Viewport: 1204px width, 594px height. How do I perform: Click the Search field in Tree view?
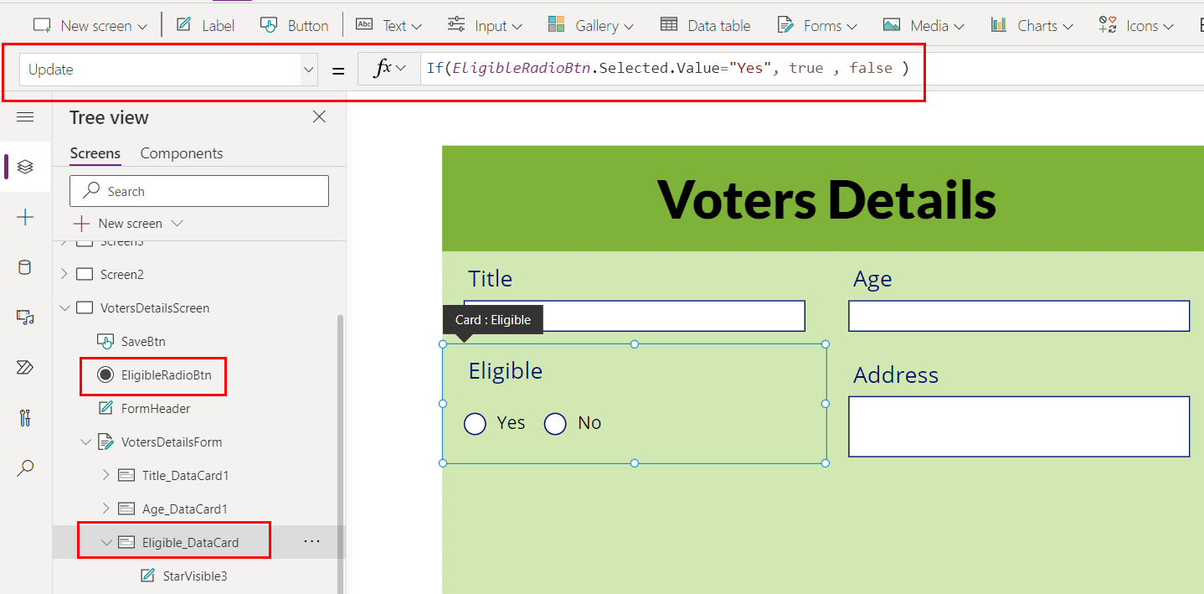(x=198, y=191)
